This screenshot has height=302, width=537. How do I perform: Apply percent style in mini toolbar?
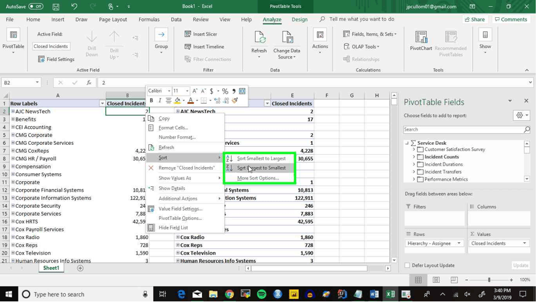[225, 91]
